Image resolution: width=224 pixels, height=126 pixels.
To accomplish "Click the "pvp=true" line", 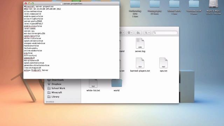I will 28,53.
